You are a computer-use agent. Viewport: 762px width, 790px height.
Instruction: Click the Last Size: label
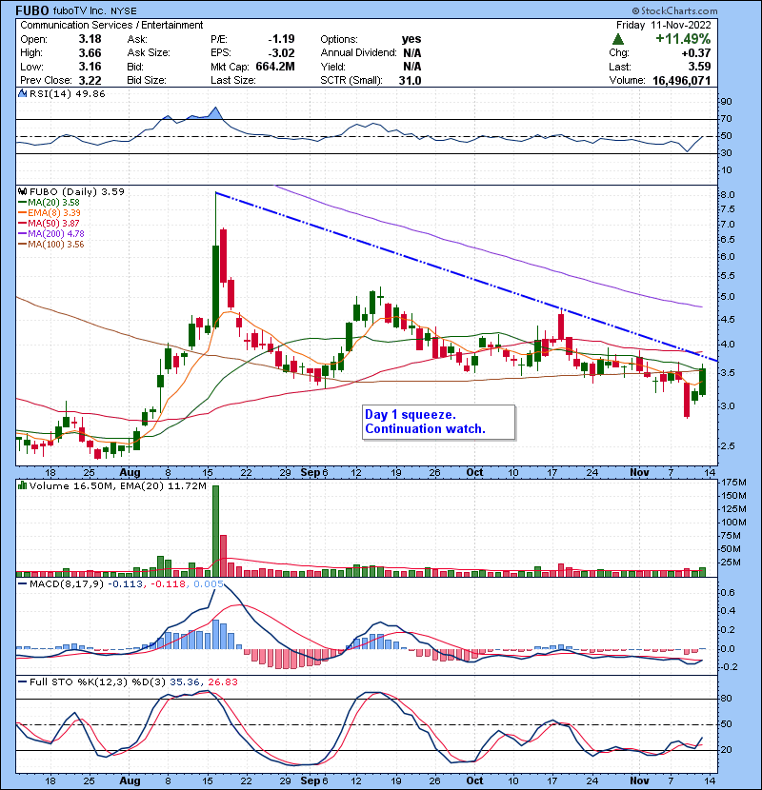pyautogui.click(x=233, y=81)
